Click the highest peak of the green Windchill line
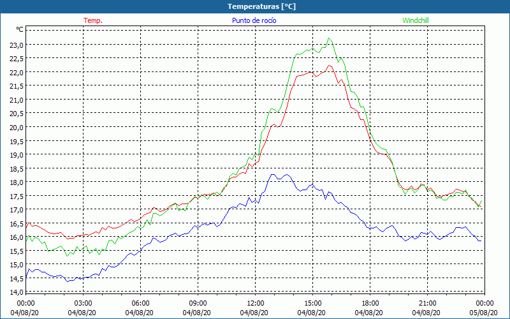 [329, 38]
